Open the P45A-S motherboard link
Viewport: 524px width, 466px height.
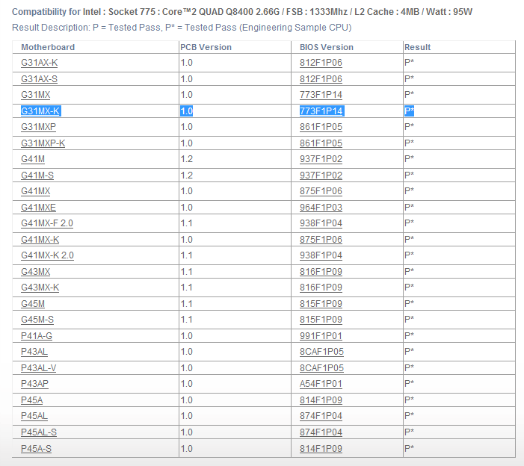pyautogui.click(x=36, y=448)
